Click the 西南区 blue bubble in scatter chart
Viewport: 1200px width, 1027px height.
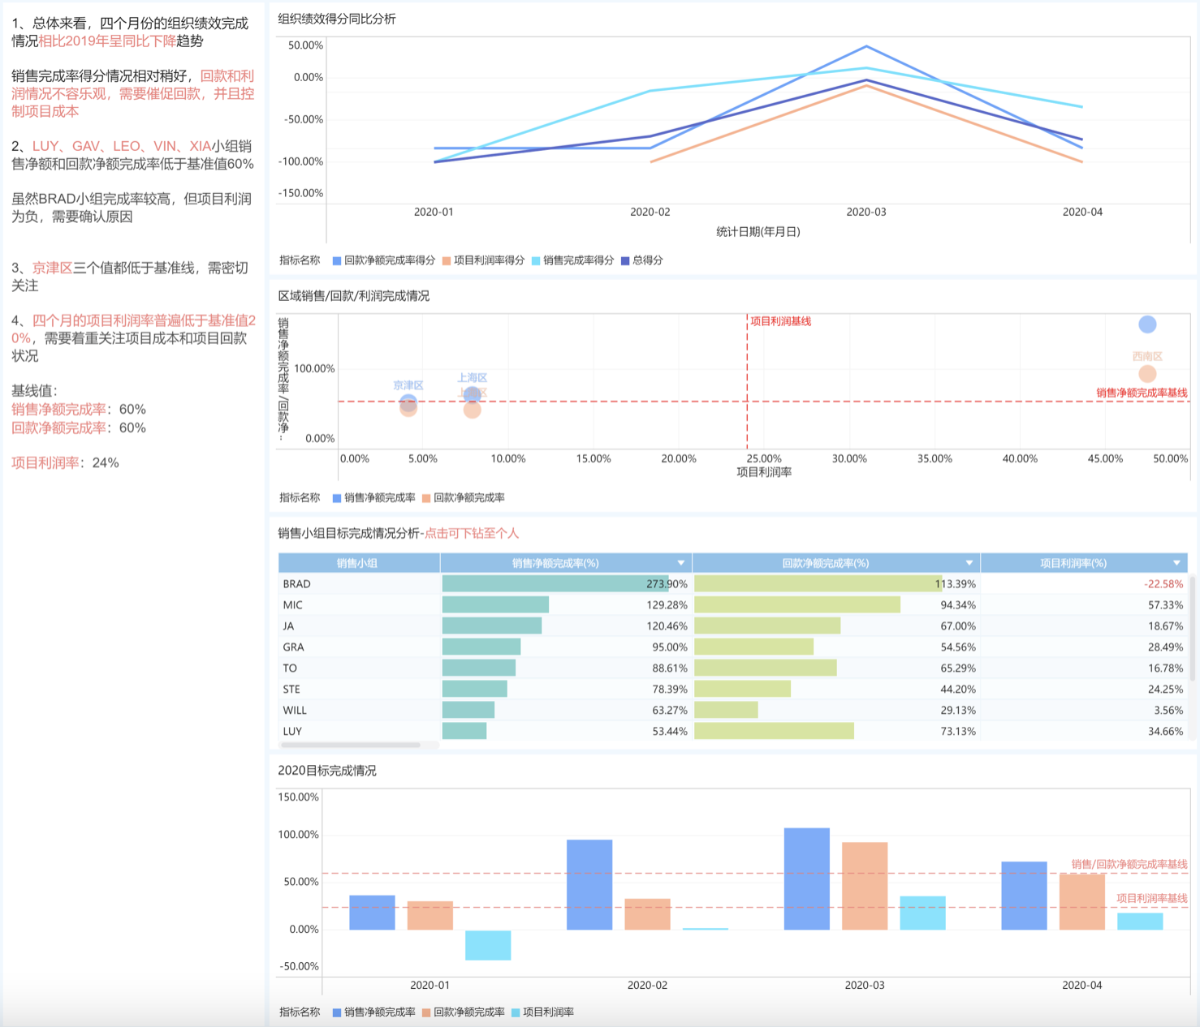pyautogui.click(x=1147, y=324)
